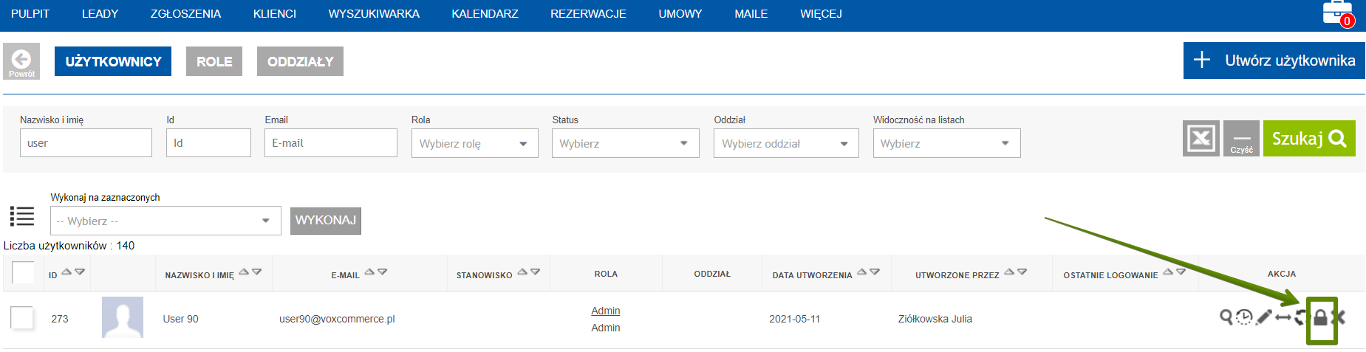
Task: Click the email user90@voxcommerce.pl
Action: tap(337, 319)
